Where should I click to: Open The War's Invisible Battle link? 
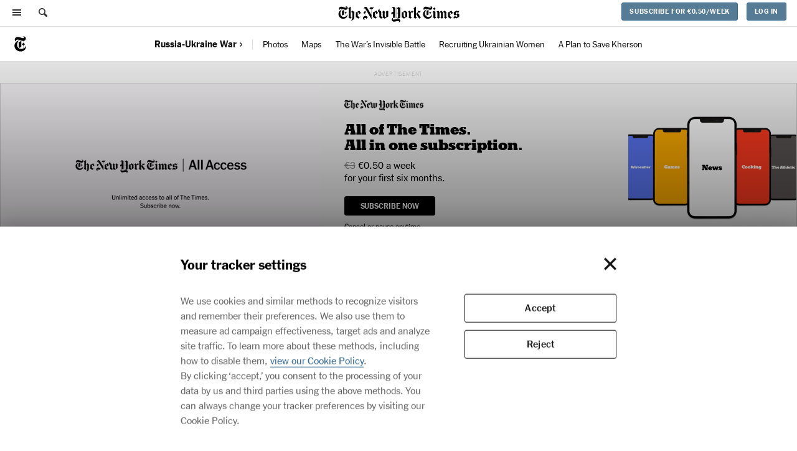(x=380, y=44)
